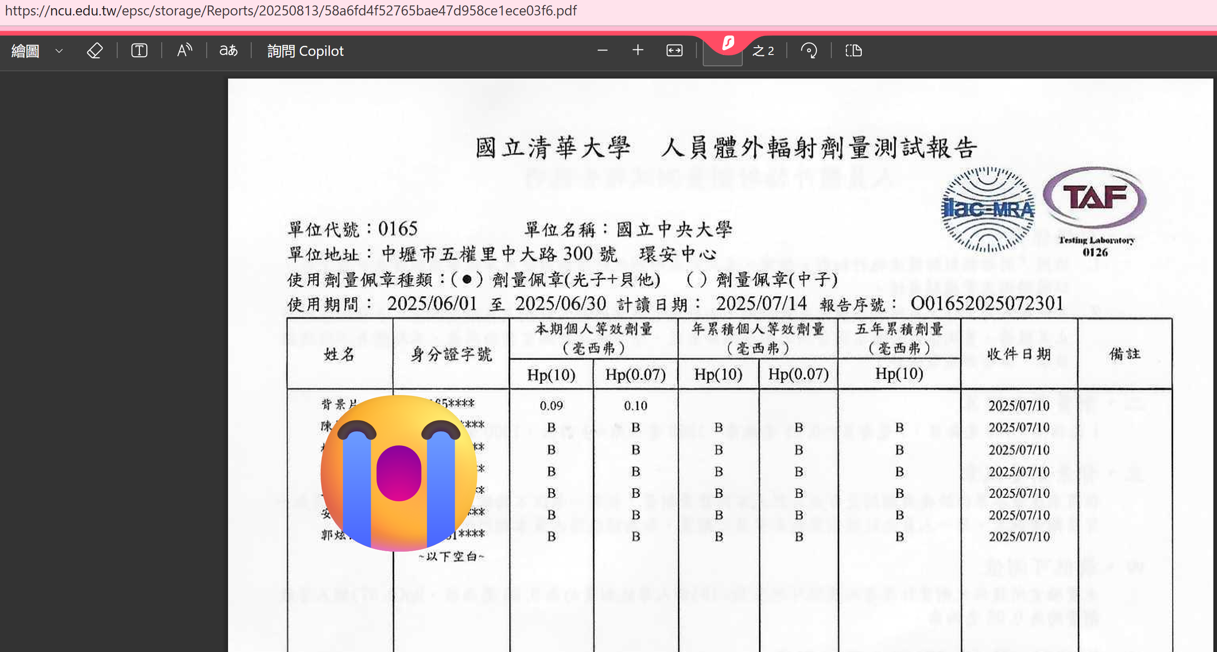1217x652 pixels.
Task: Focus the page number box
Action: click(722, 52)
